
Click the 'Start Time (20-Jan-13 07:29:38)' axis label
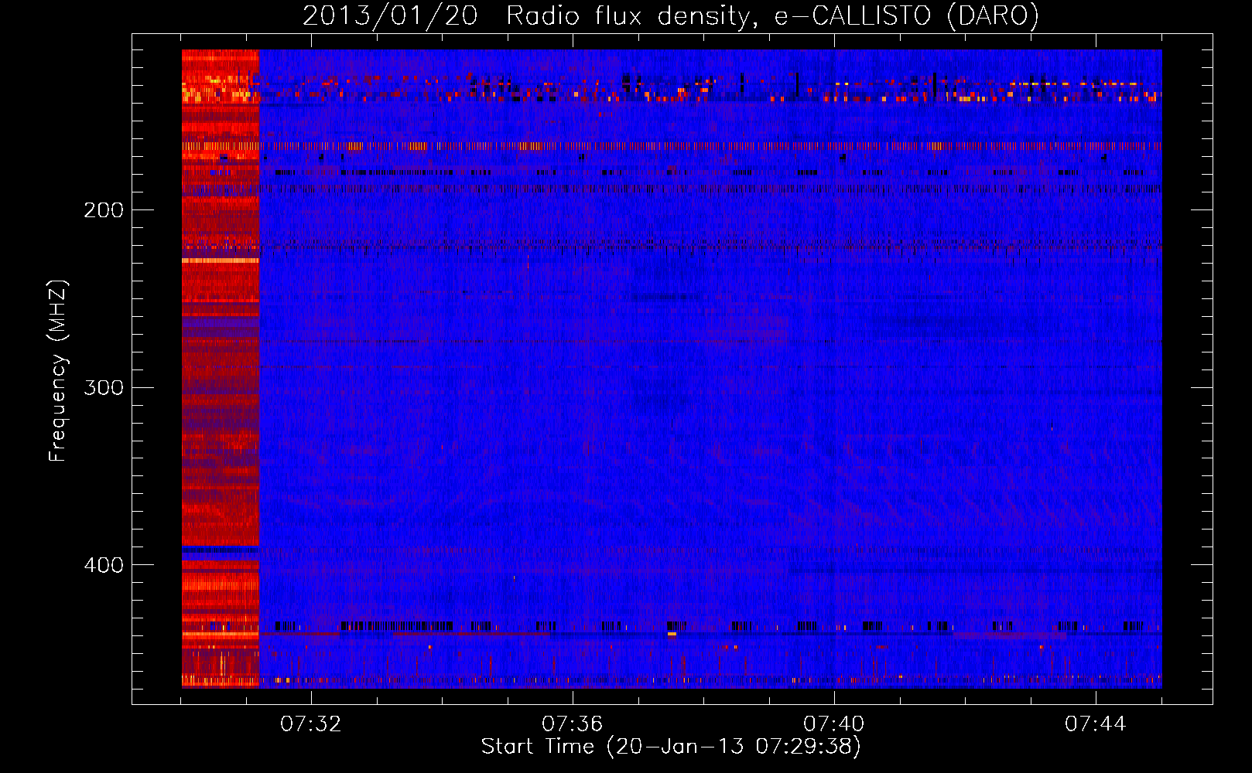click(671, 747)
